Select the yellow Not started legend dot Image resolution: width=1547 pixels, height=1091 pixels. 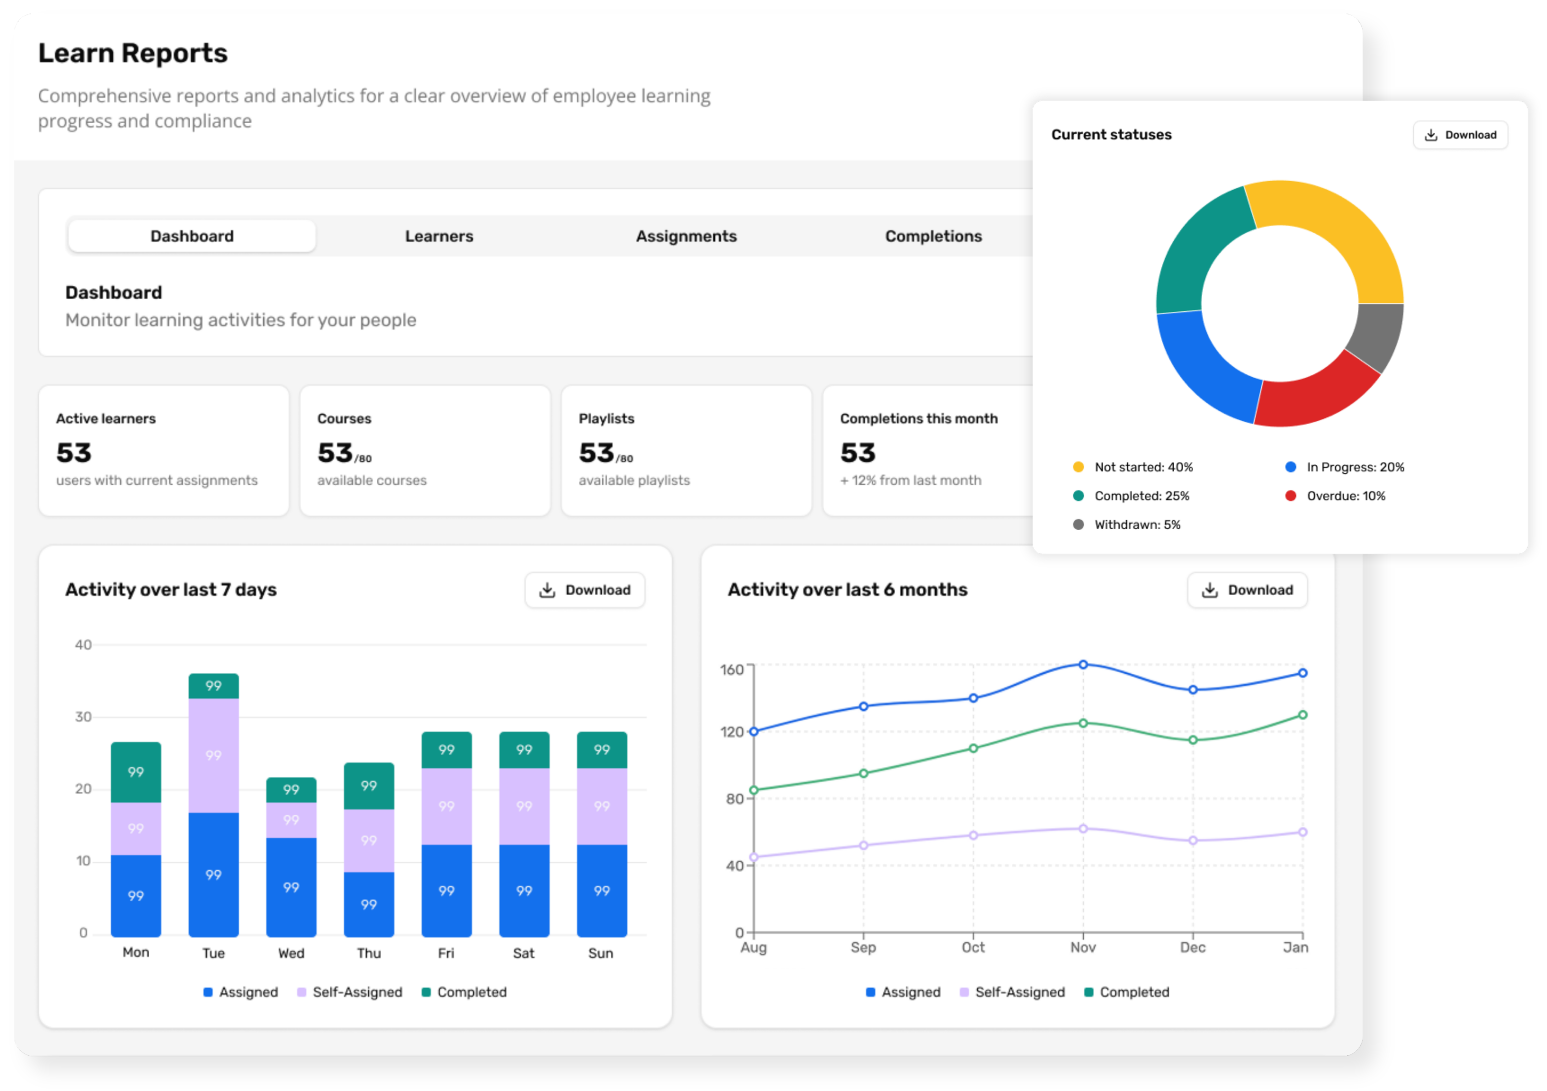tap(1079, 466)
